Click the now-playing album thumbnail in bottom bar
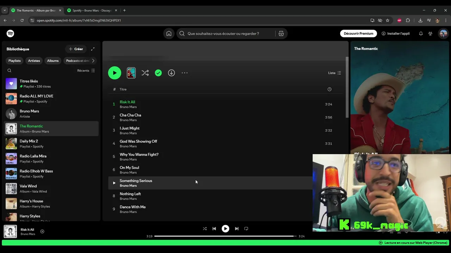The height and width of the screenshot is (253, 451). (x=10, y=232)
